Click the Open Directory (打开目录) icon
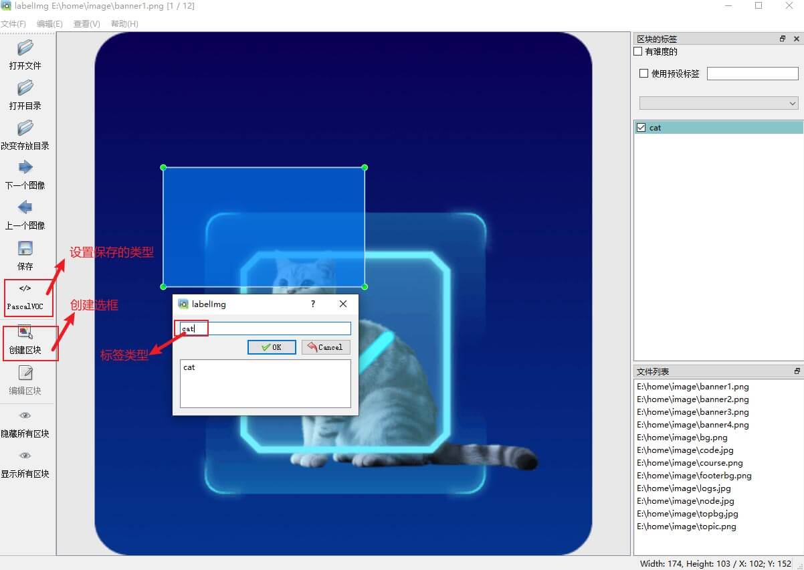The height and width of the screenshot is (570, 804). [25, 88]
